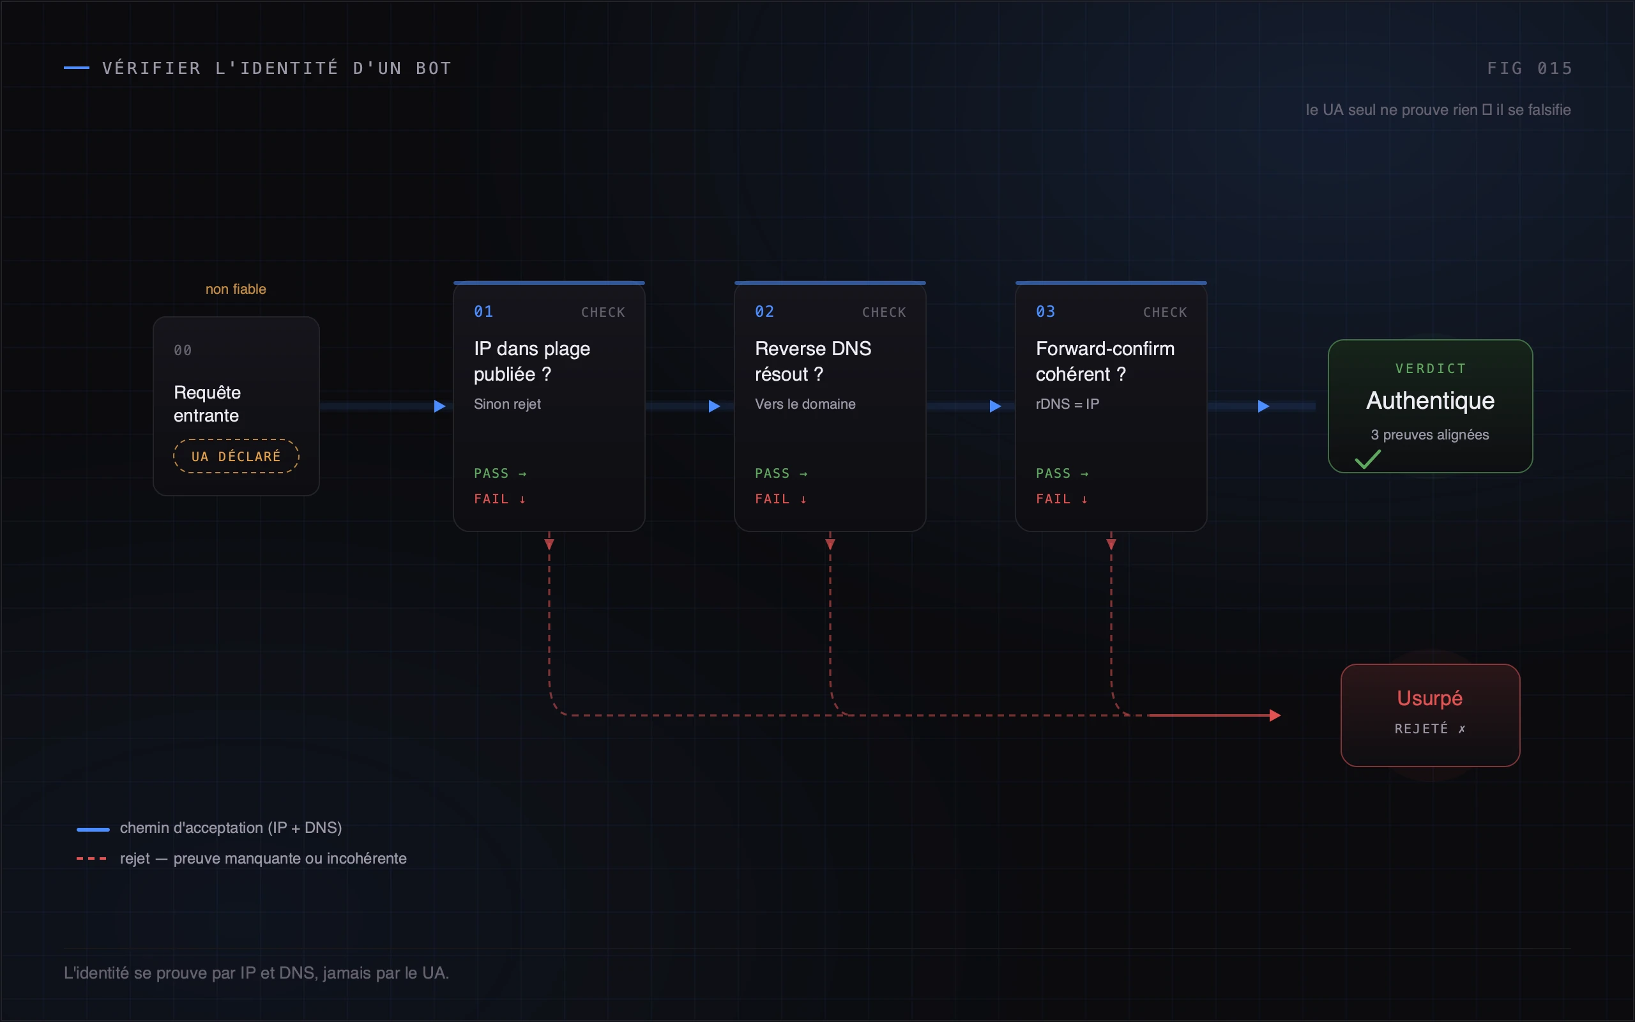Click the green checkmark in Authentique verdict
1635x1022 pixels.
pyautogui.click(x=1367, y=460)
